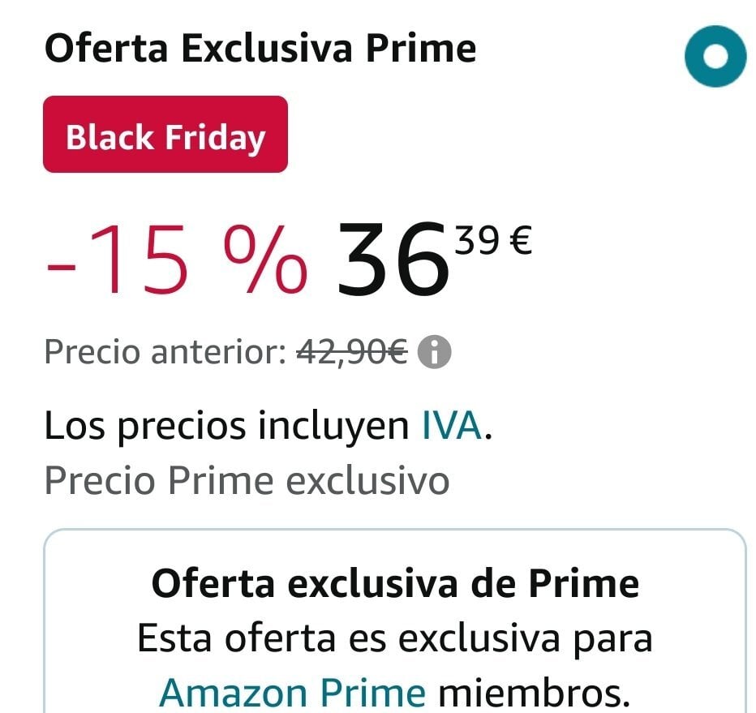Click the info icon beside previous price
The height and width of the screenshot is (713, 756).
click(436, 353)
